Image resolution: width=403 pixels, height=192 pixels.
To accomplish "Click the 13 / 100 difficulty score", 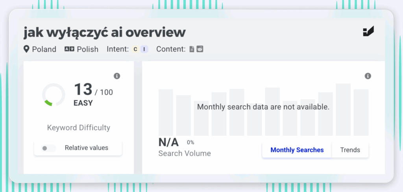I will [x=93, y=89].
